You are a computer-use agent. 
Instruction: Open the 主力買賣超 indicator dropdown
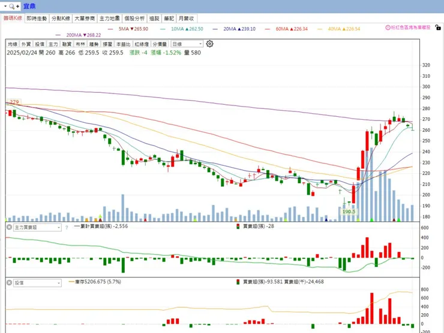[x=37, y=227]
